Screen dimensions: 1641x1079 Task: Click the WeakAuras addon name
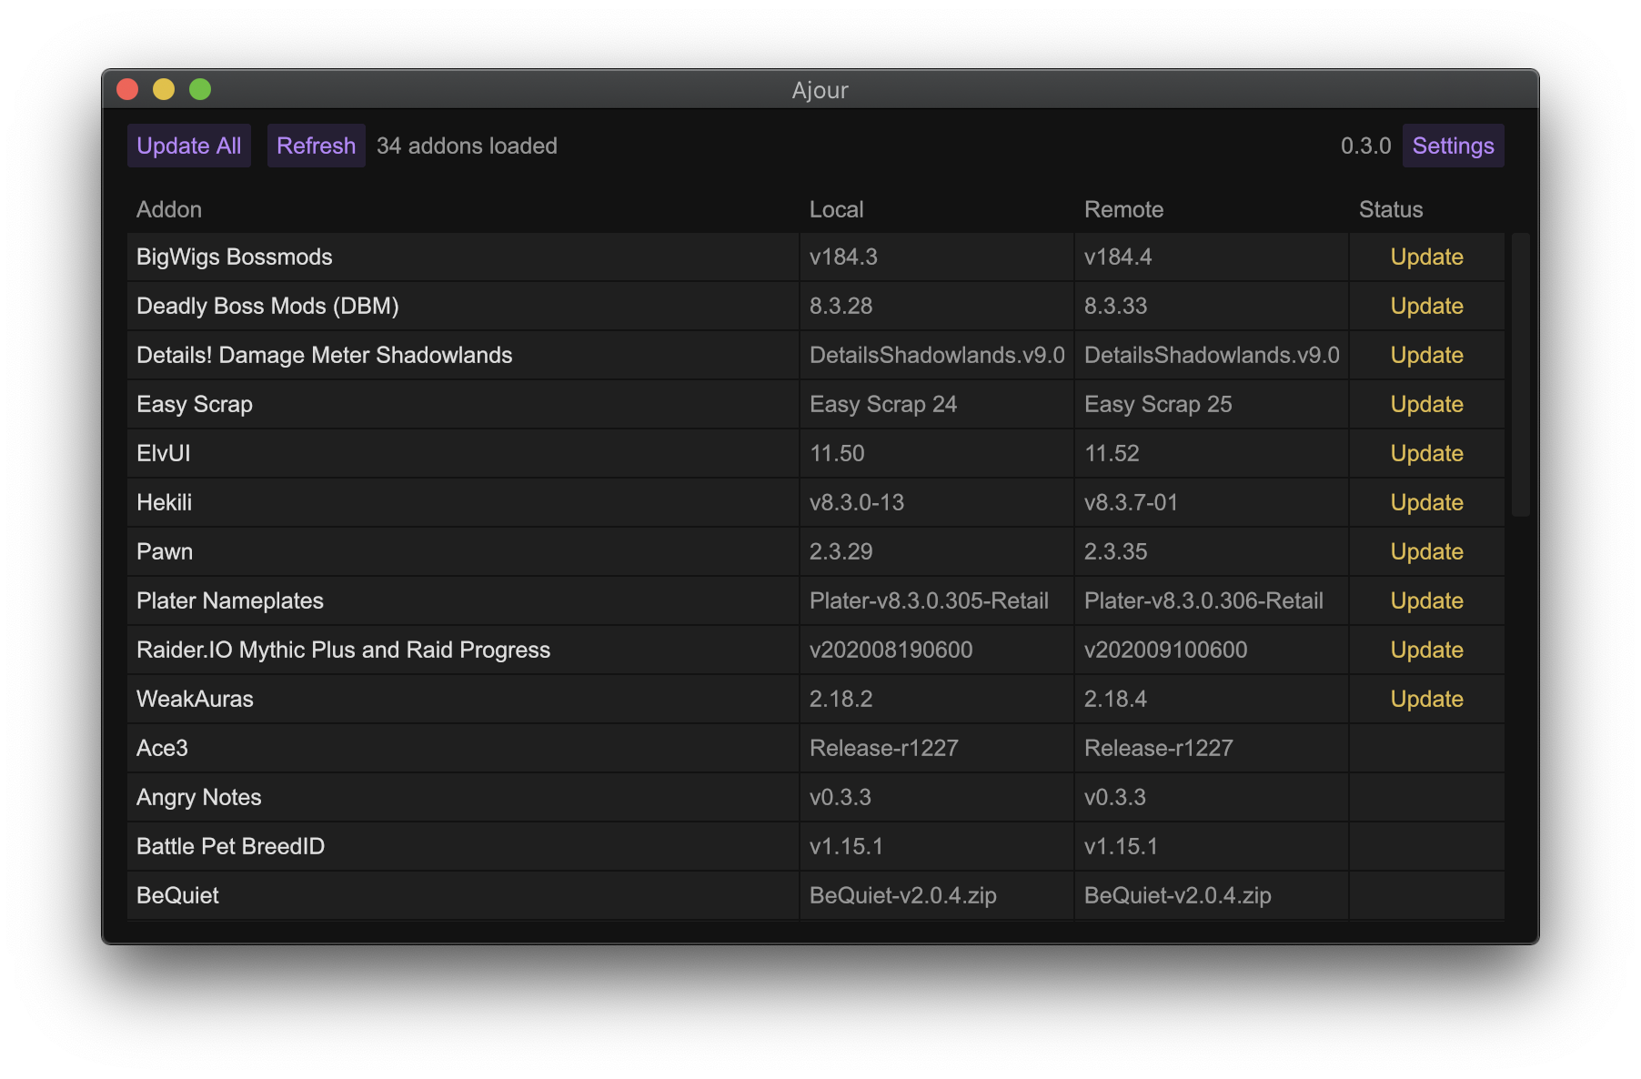coord(195,699)
